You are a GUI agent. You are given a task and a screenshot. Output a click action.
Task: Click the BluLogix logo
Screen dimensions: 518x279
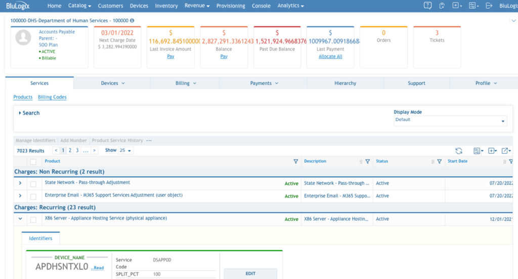18,6
